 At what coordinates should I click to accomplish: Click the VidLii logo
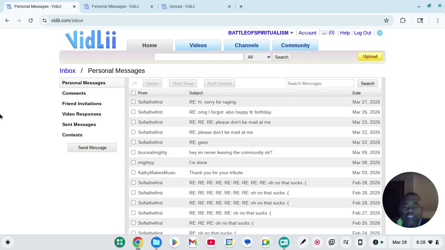[x=91, y=40]
